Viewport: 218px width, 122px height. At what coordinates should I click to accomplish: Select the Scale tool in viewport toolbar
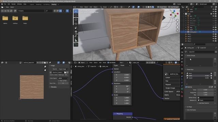[76, 28]
